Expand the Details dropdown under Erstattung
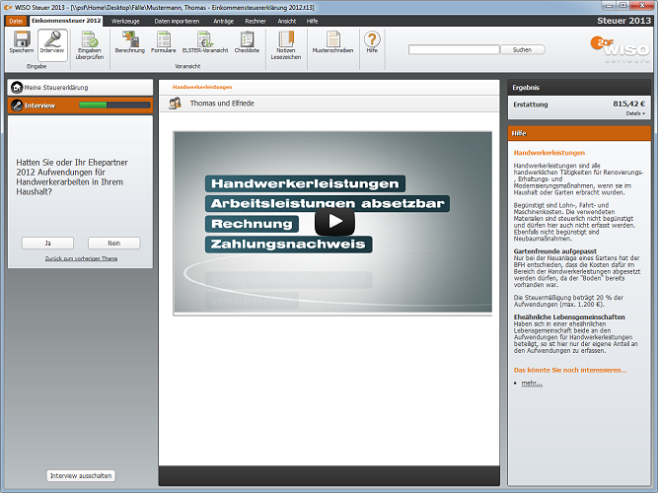Screen dimensions: 658x493 click(x=635, y=113)
